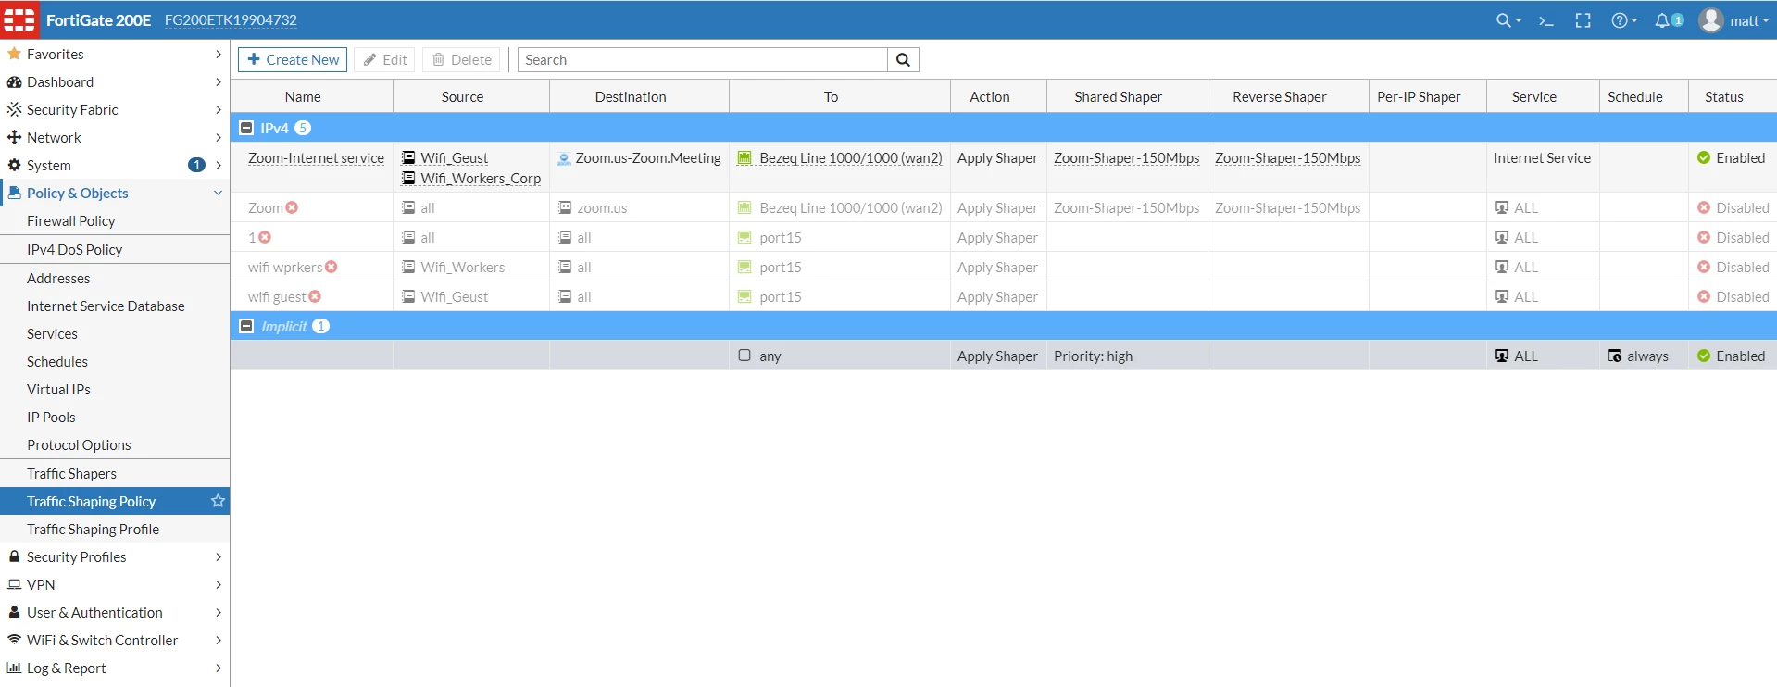Screen dimensions: 1777x687
Task: Open the matt user dropdown
Action: [x=1749, y=20]
